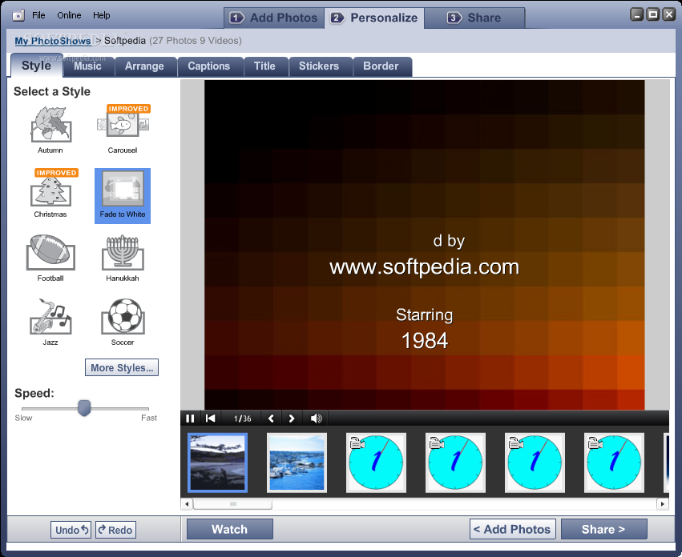Click the More Styles... button

click(x=122, y=367)
